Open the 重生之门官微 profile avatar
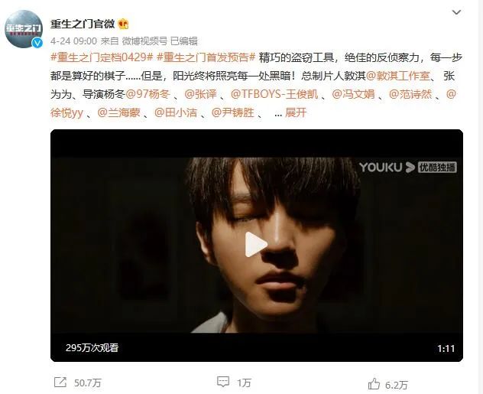The width and height of the screenshot is (483, 394). tap(24, 29)
